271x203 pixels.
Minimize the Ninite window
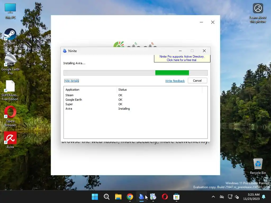tap(180, 51)
